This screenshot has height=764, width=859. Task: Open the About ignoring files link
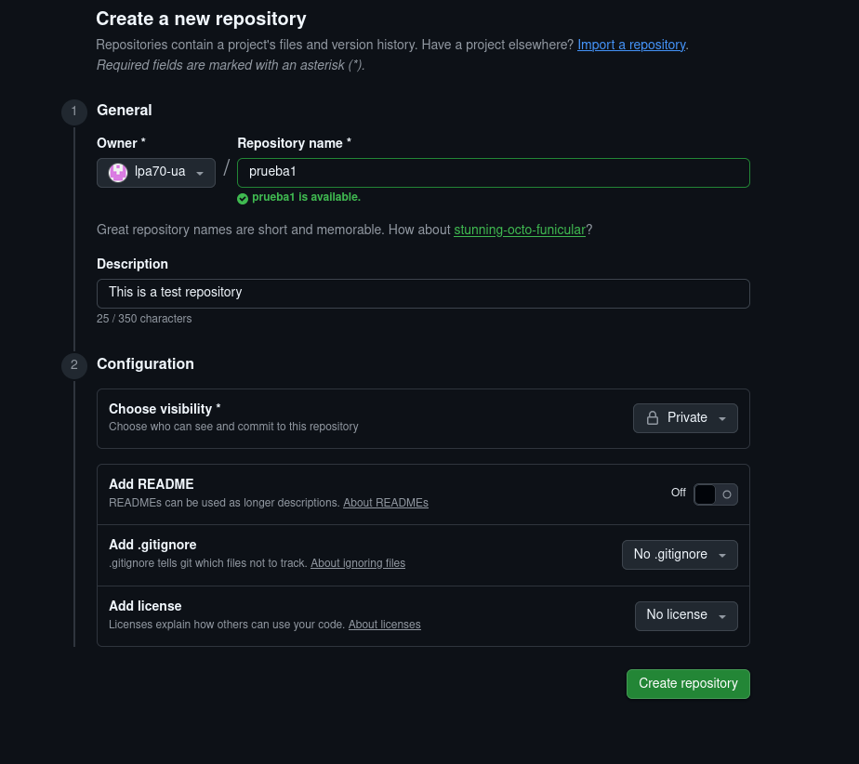pos(358,562)
